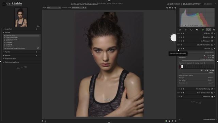Click the retouch module icon
Viewport: 218px width, 123px height.
[212, 49]
